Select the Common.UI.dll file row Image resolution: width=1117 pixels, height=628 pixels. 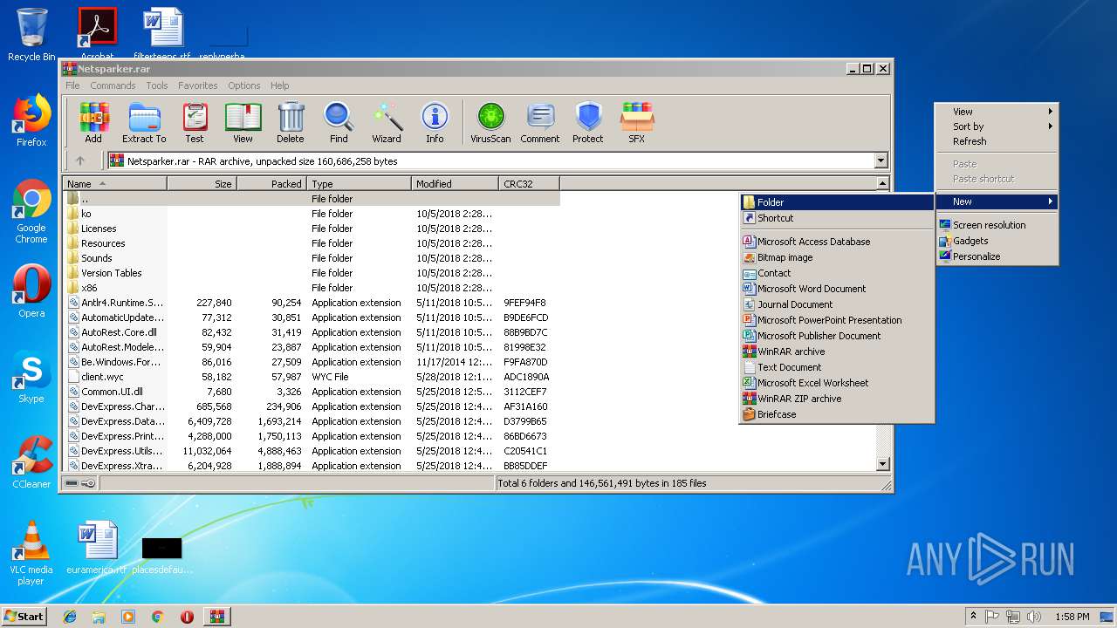click(x=312, y=392)
